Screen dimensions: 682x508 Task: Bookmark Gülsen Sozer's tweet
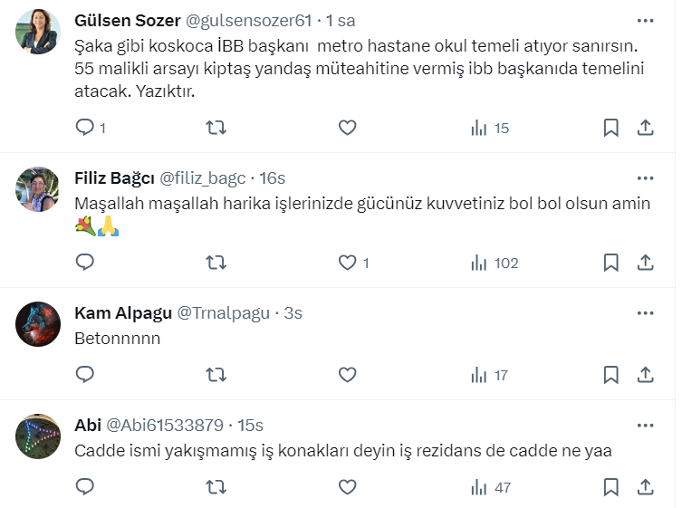point(611,128)
